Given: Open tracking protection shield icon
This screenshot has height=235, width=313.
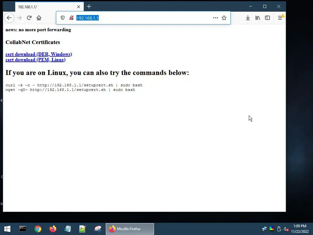Looking at the screenshot, I should tap(63, 18).
